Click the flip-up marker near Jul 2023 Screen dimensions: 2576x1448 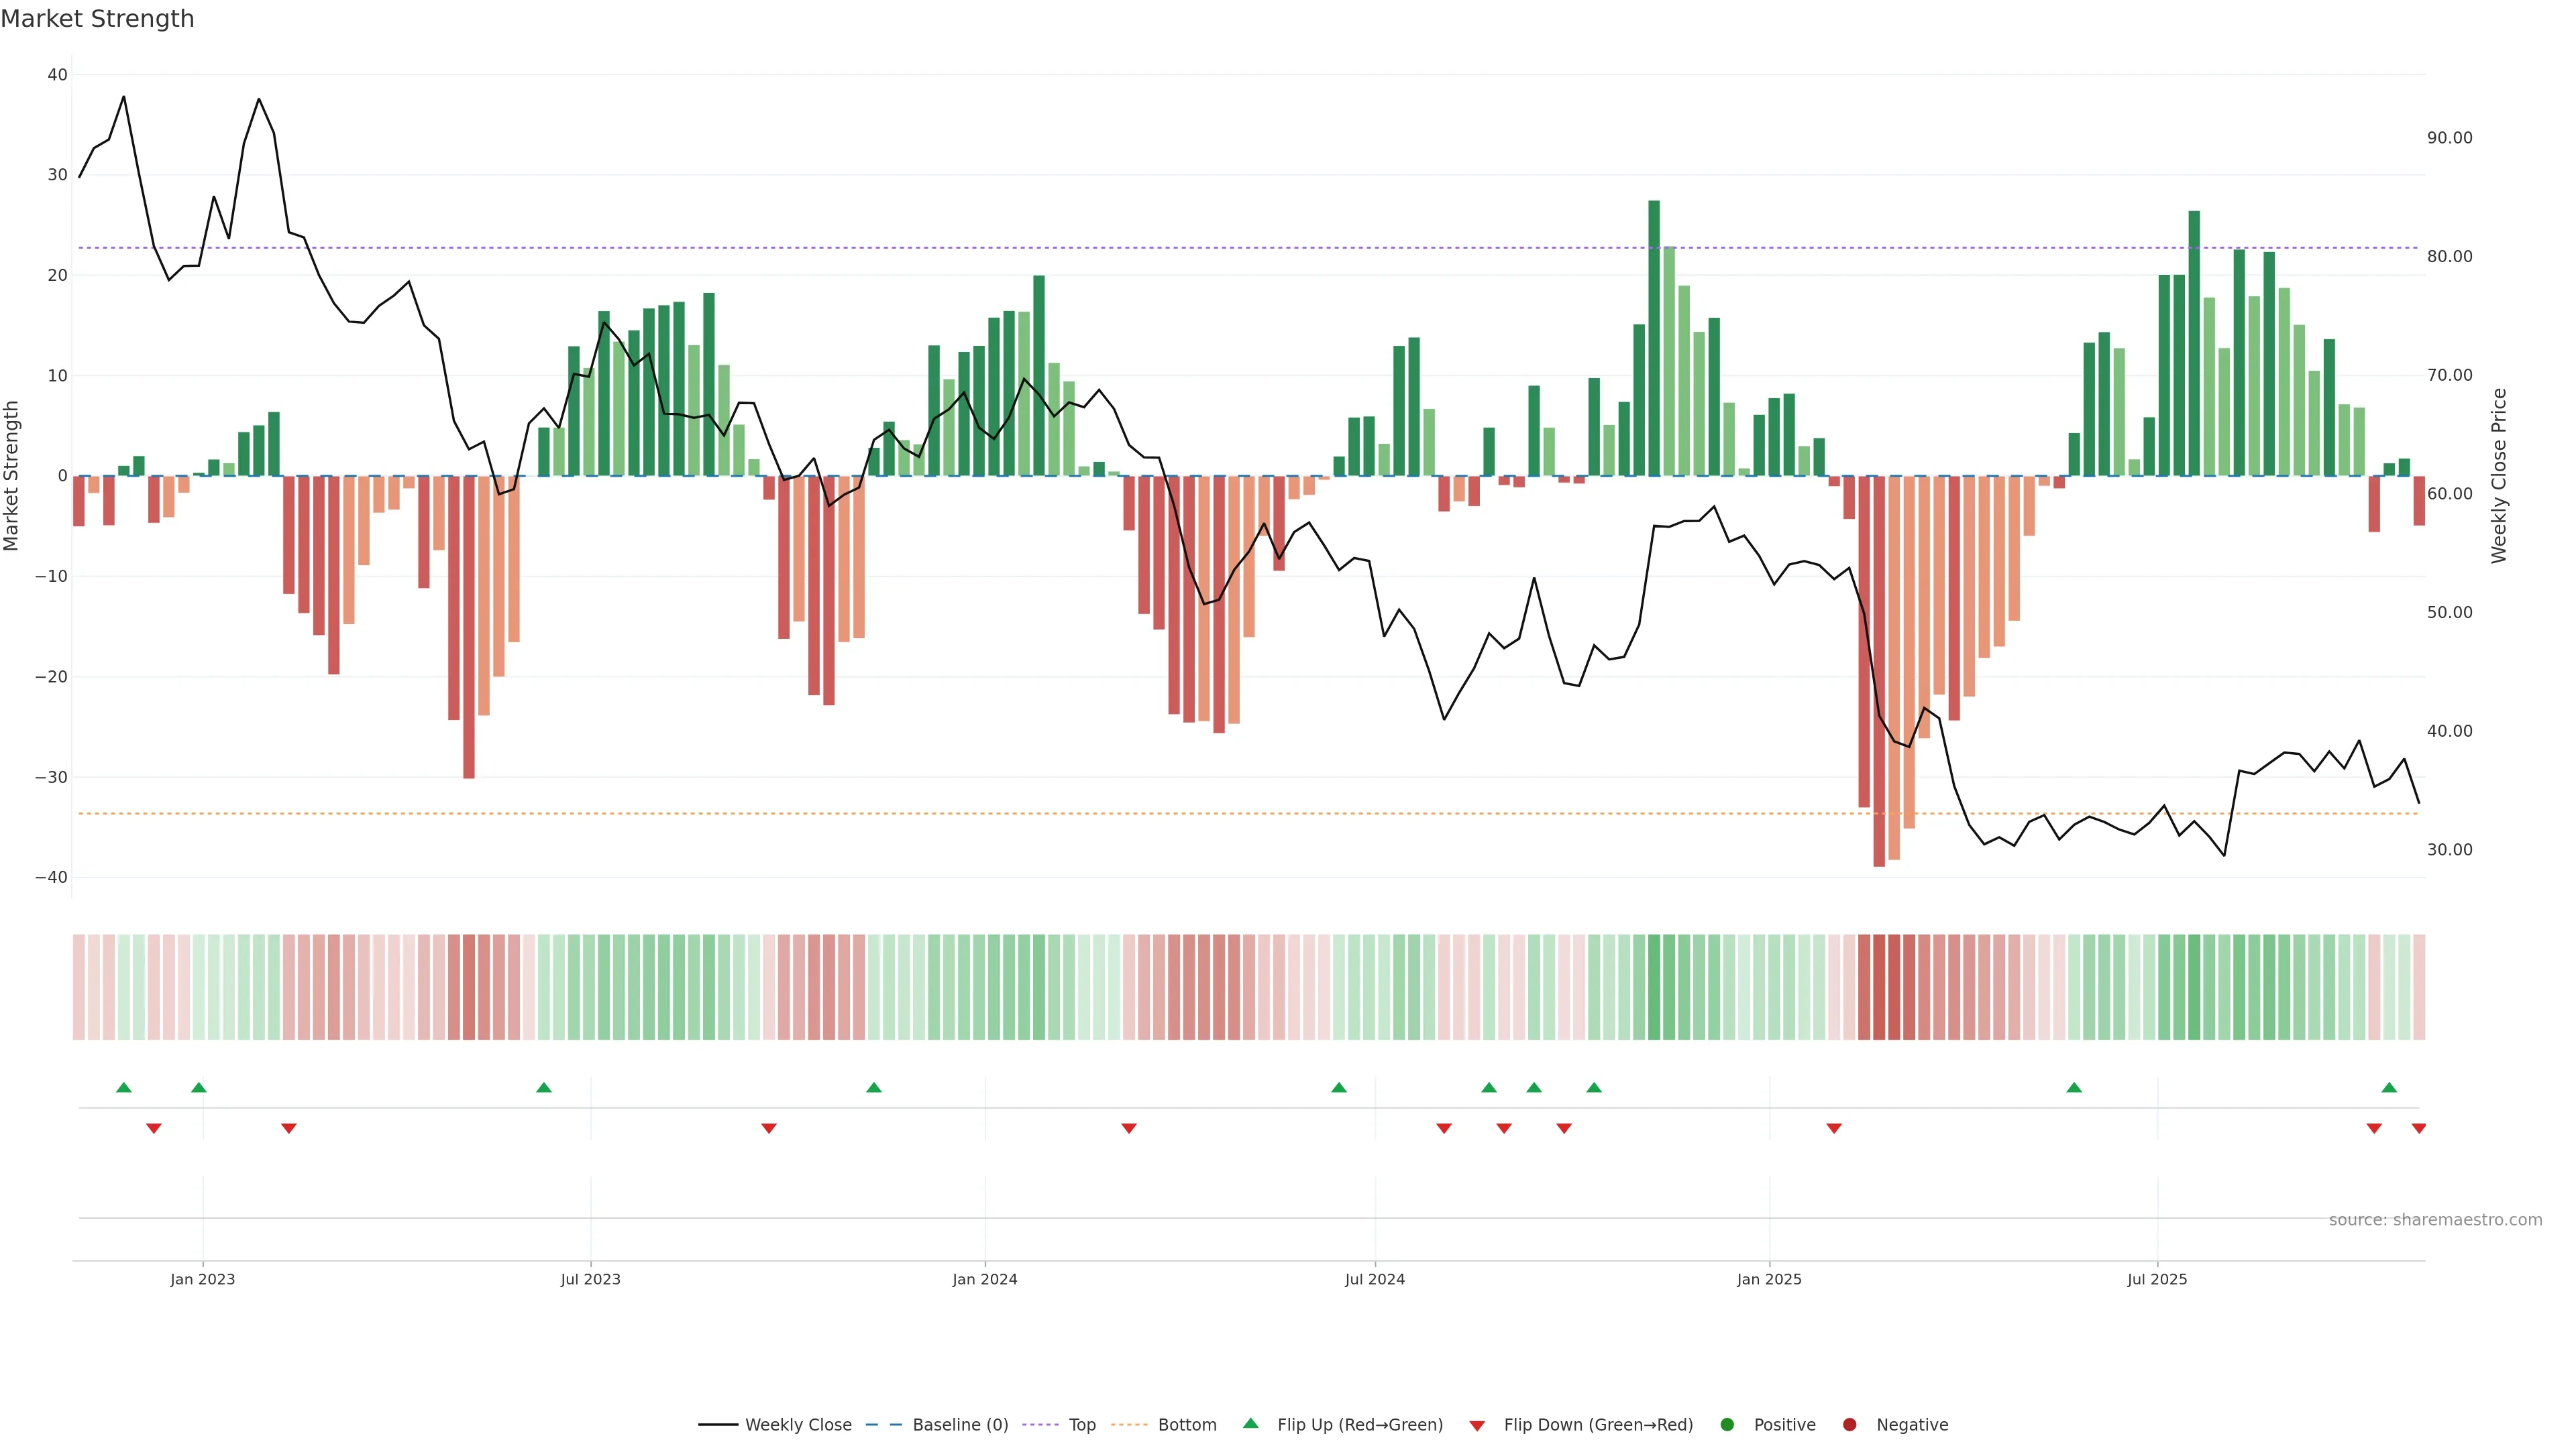tap(544, 1087)
